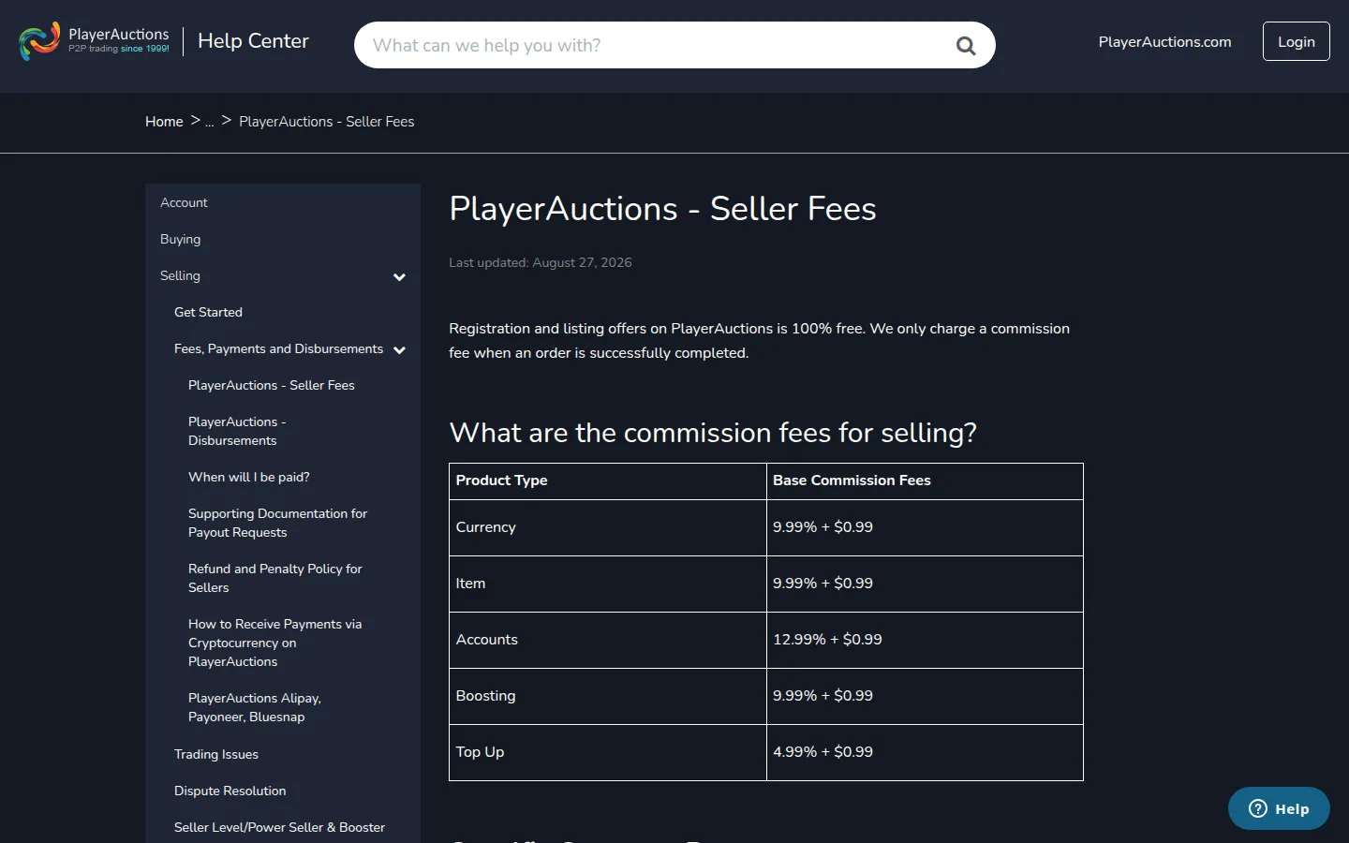Click the Last updated date text
1349x843 pixels.
(x=541, y=262)
